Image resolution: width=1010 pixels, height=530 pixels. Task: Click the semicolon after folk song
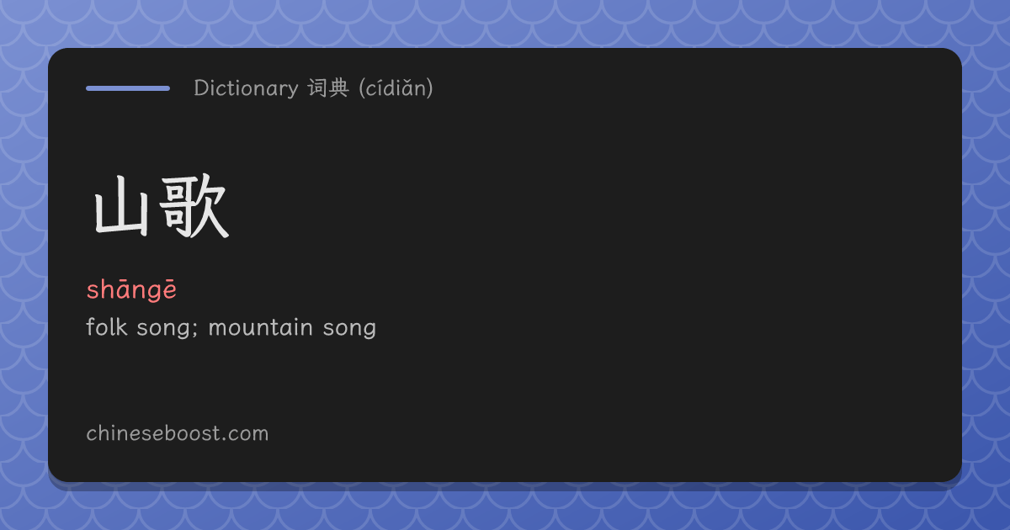[x=194, y=329]
